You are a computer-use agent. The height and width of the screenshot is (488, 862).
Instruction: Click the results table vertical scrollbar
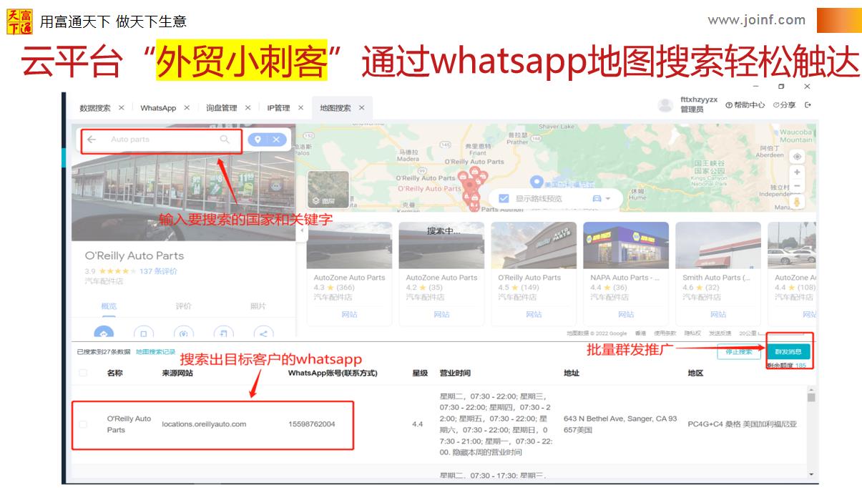tap(810, 398)
